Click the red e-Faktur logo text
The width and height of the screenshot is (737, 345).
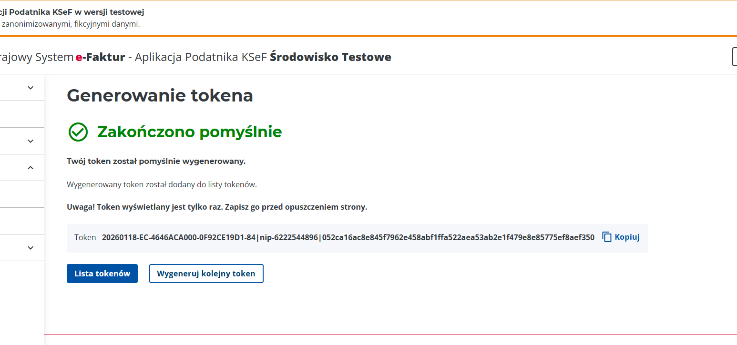[x=100, y=57]
